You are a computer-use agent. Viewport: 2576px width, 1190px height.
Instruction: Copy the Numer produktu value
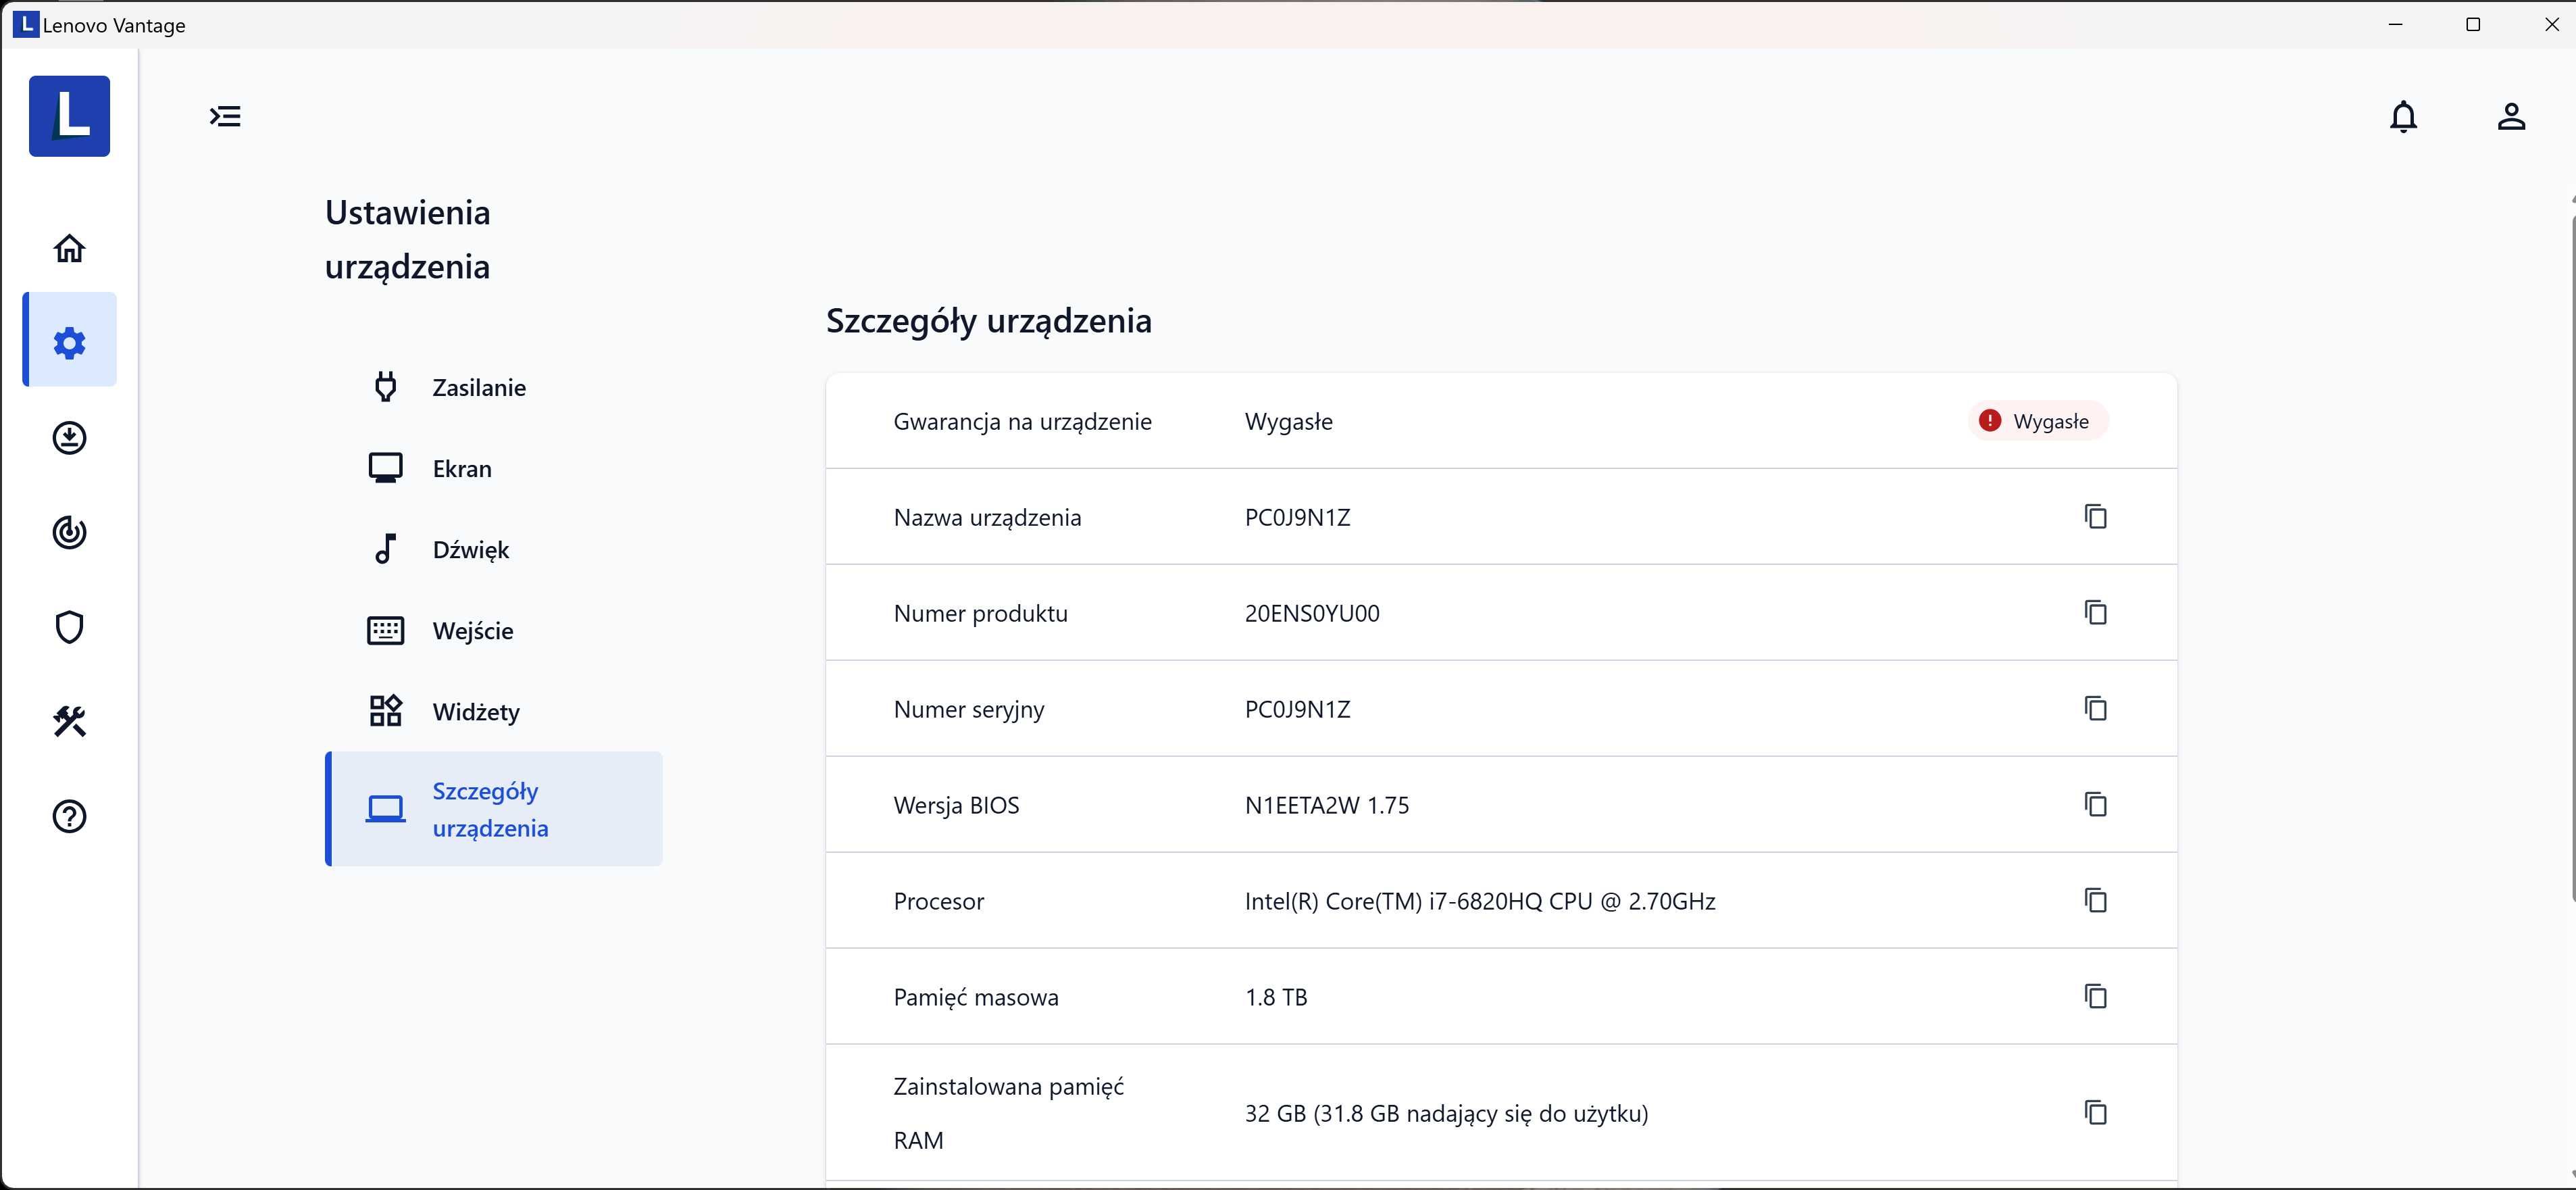[2095, 612]
